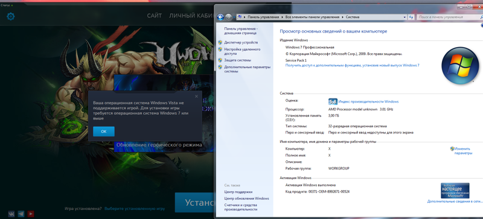Open Счетчики и средства производительности link
Screen dimensions: 483x219
click(240, 207)
